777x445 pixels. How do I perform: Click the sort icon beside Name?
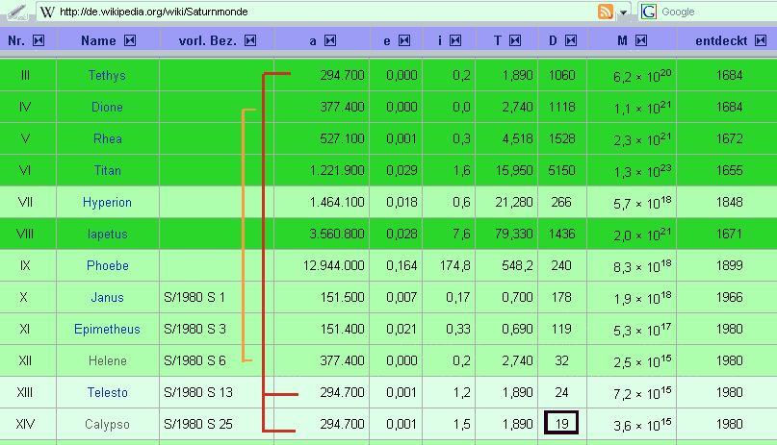[x=130, y=40]
